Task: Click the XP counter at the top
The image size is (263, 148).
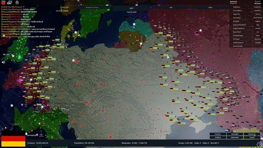Action: pos(64,7)
